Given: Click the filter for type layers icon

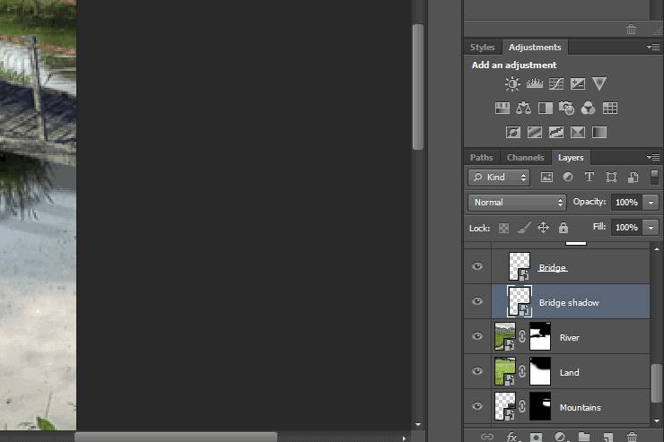Looking at the screenshot, I should click(x=590, y=178).
